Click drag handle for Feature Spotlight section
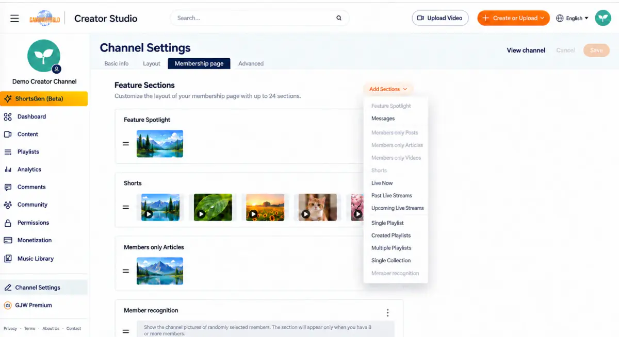619x337 pixels. [x=125, y=144]
